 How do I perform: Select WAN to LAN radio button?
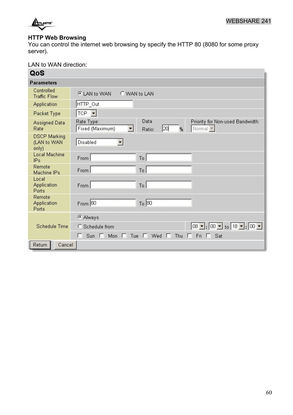122,93
